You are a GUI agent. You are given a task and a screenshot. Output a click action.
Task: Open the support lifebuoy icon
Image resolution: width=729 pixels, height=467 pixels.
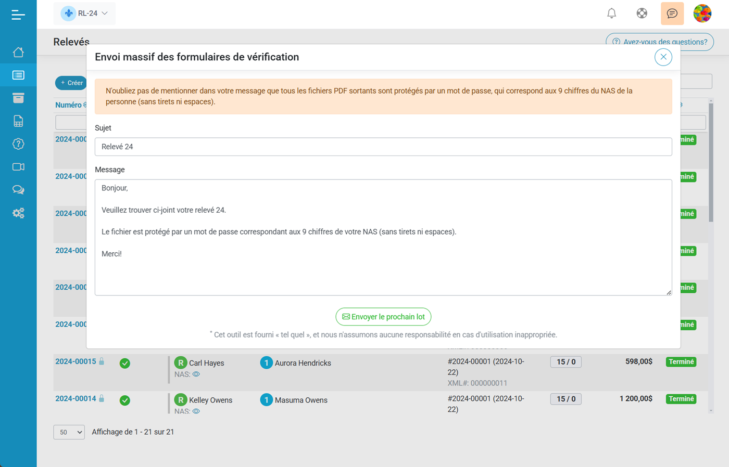(642, 13)
